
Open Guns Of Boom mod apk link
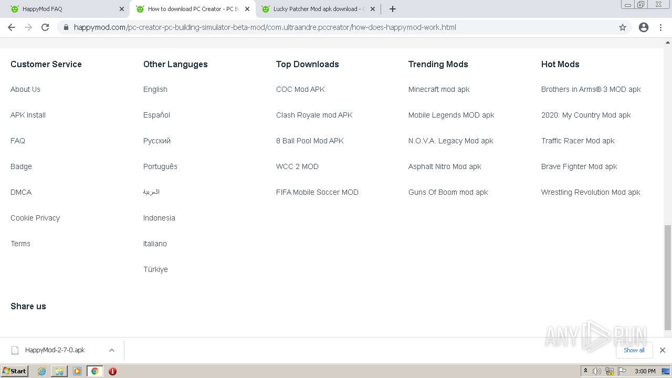pyautogui.click(x=448, y=192)
